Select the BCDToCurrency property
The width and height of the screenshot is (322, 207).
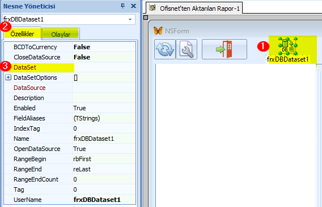35,47
